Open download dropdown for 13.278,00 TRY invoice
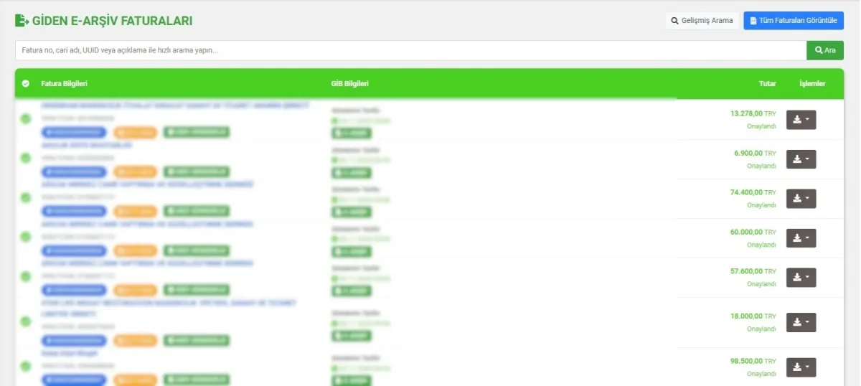861x386 pixels. pos(801,120)
